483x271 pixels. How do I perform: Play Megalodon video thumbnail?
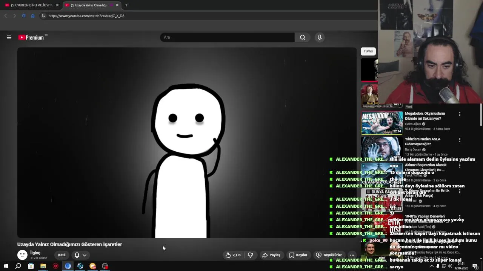coord(382,123)
